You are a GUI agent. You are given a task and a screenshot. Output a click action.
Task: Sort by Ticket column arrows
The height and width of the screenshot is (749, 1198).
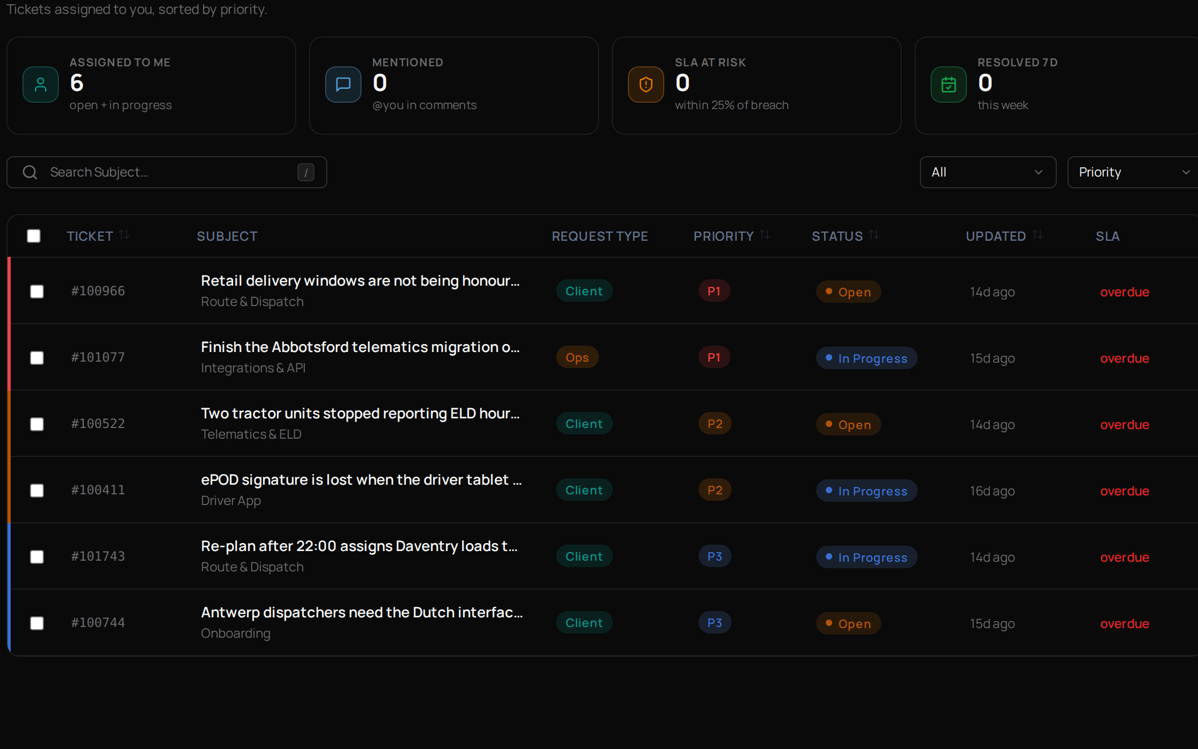coord(124,235)
